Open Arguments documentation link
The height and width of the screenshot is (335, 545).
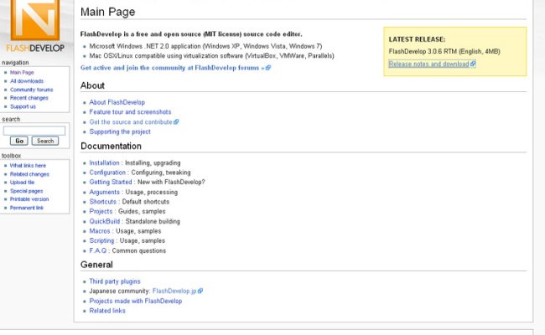tap(104, 193)
